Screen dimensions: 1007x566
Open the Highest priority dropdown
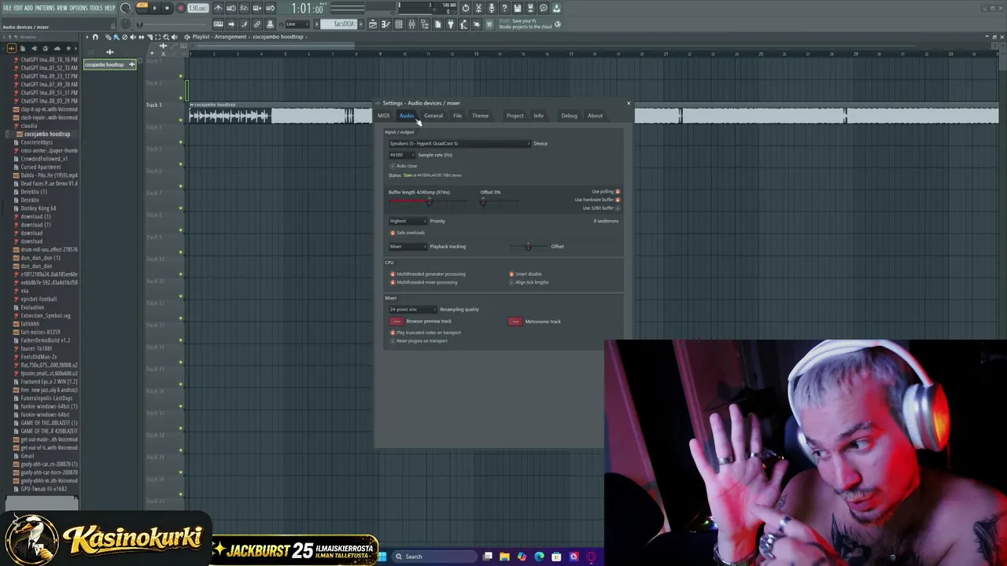click(x=408, y=221)
